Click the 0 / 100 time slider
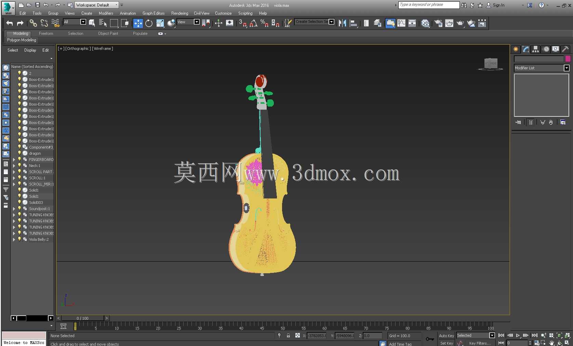Screen dimensions: 573x346 (83, 318)
